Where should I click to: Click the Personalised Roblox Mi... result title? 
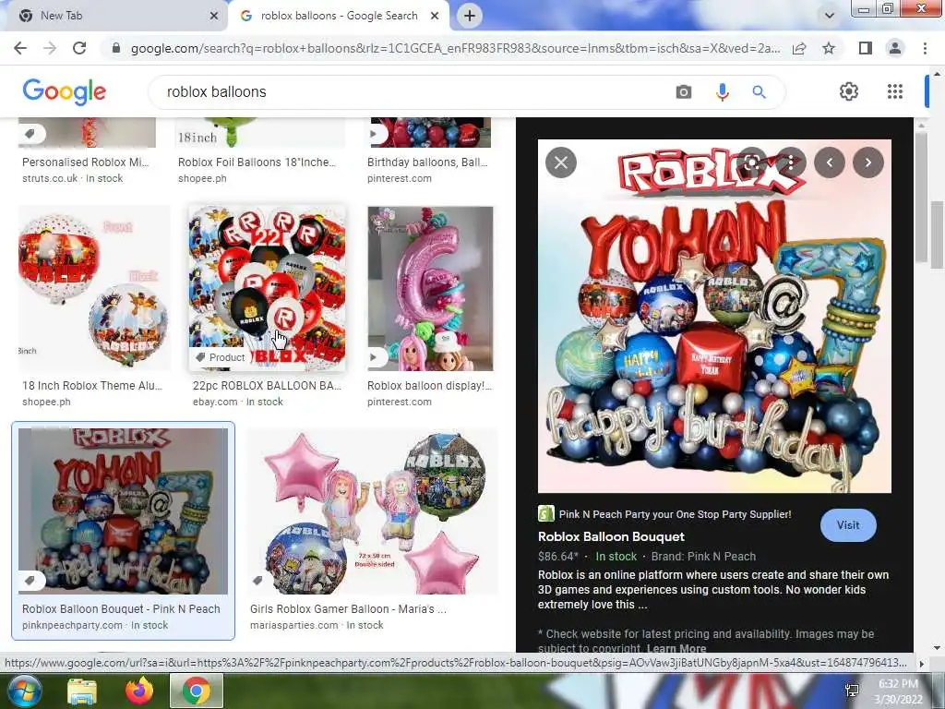pos(85,162)
